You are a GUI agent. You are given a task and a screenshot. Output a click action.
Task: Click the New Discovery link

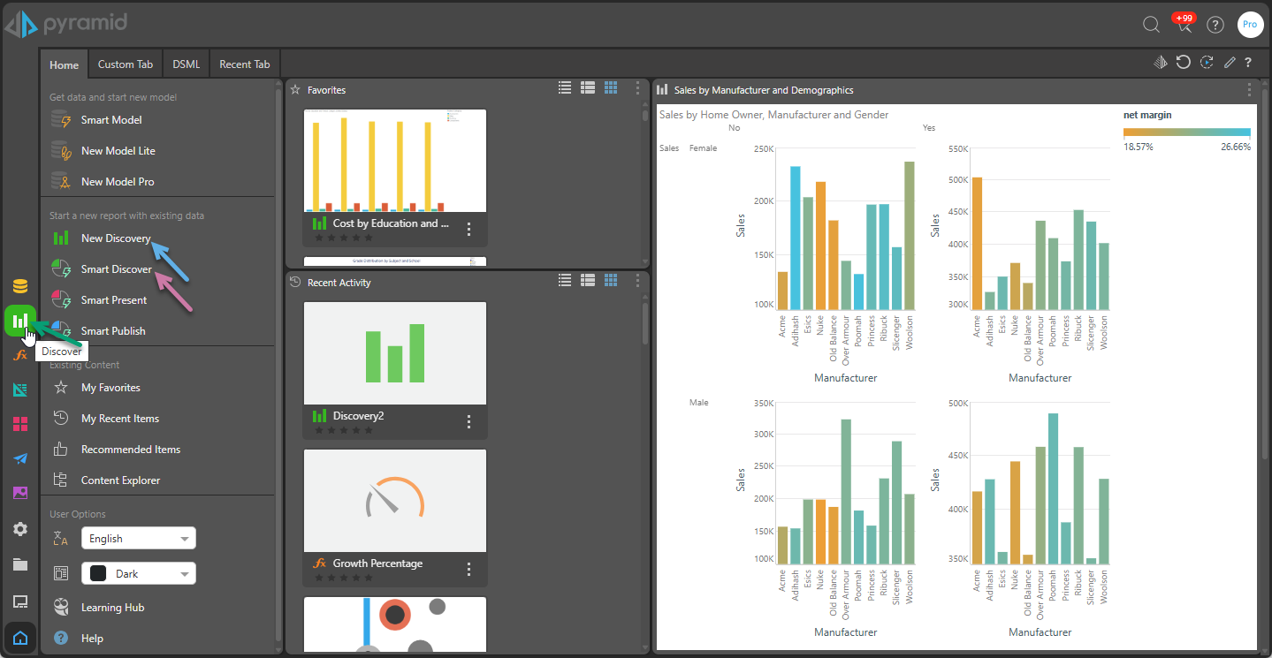tap(116, 238)
